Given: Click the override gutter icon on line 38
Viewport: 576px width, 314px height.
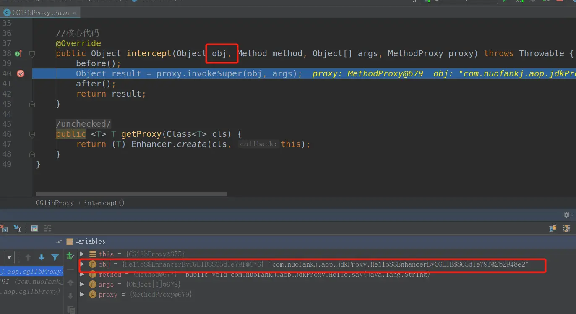Looking at the screenshot, I should [18, 53].
